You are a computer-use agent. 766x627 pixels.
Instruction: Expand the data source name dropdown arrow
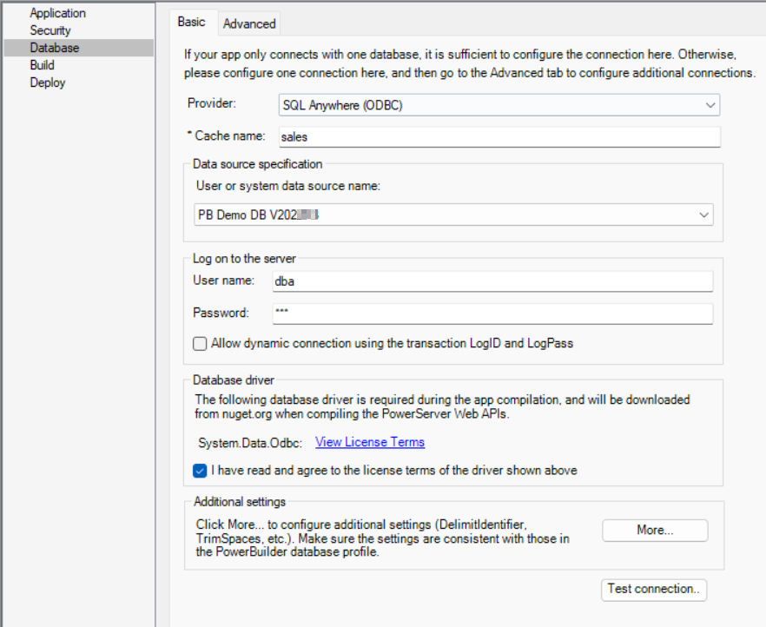703,214
